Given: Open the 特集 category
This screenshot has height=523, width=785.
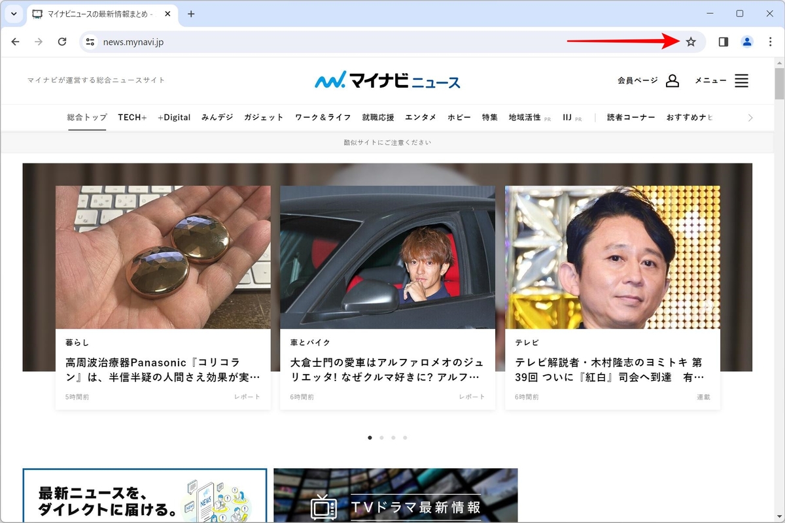Looking at the screenshot, I should click(x=490, y=118).
